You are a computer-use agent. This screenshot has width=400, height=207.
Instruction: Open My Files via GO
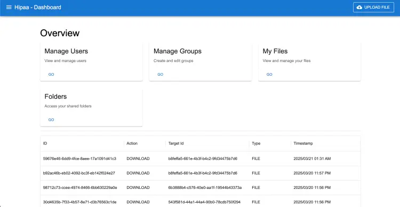[269, 75]
